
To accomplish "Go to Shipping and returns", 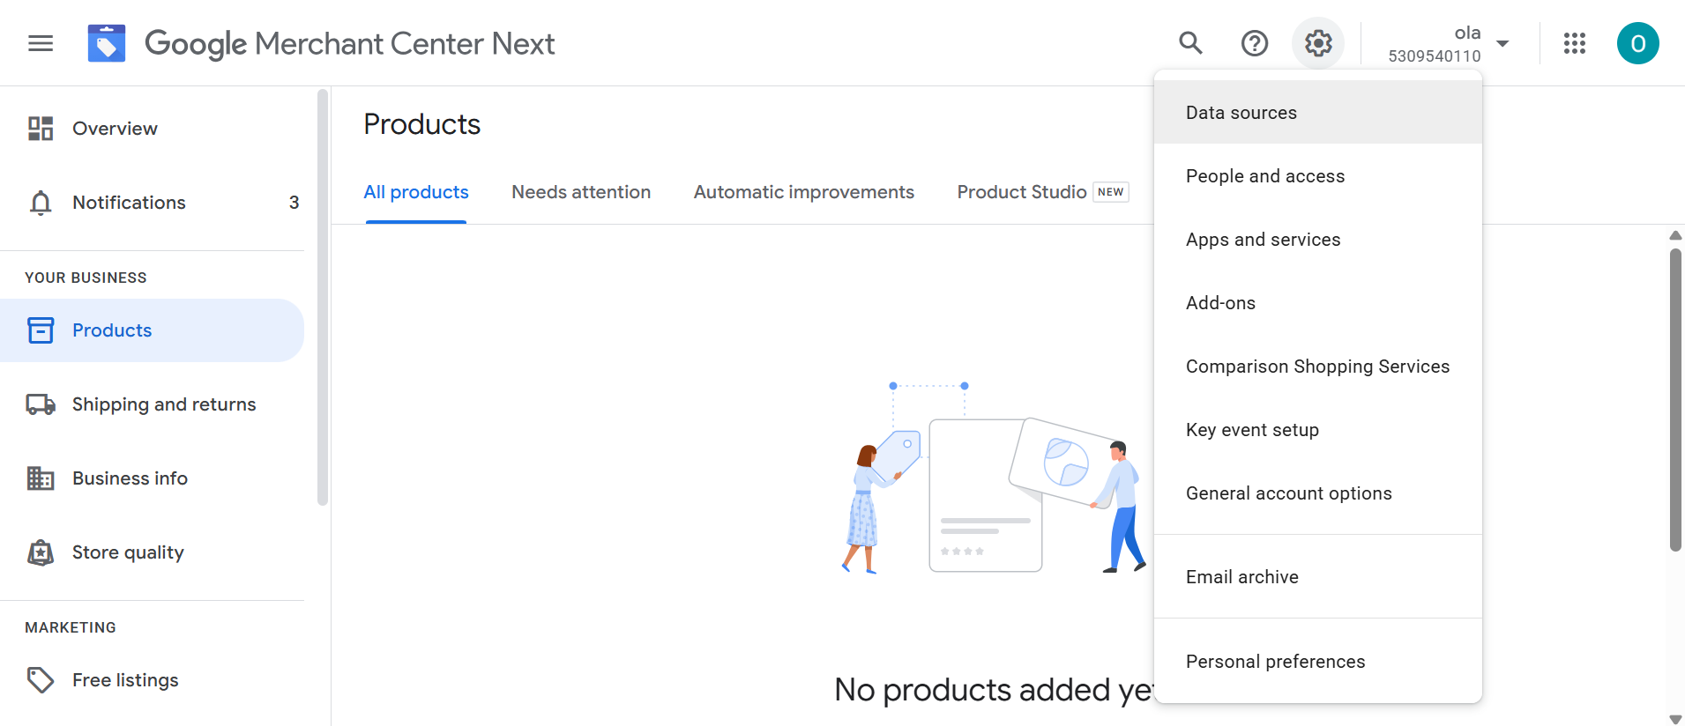I will (152, 404).
